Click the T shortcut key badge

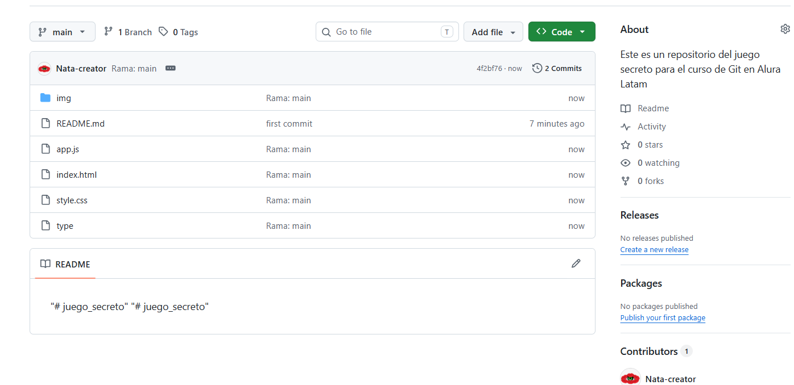point(447,32)
